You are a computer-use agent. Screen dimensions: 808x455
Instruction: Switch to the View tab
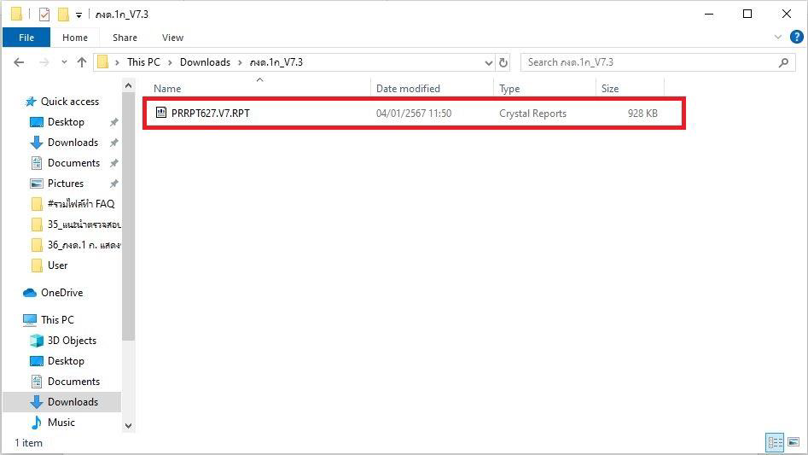pos(172,38)
